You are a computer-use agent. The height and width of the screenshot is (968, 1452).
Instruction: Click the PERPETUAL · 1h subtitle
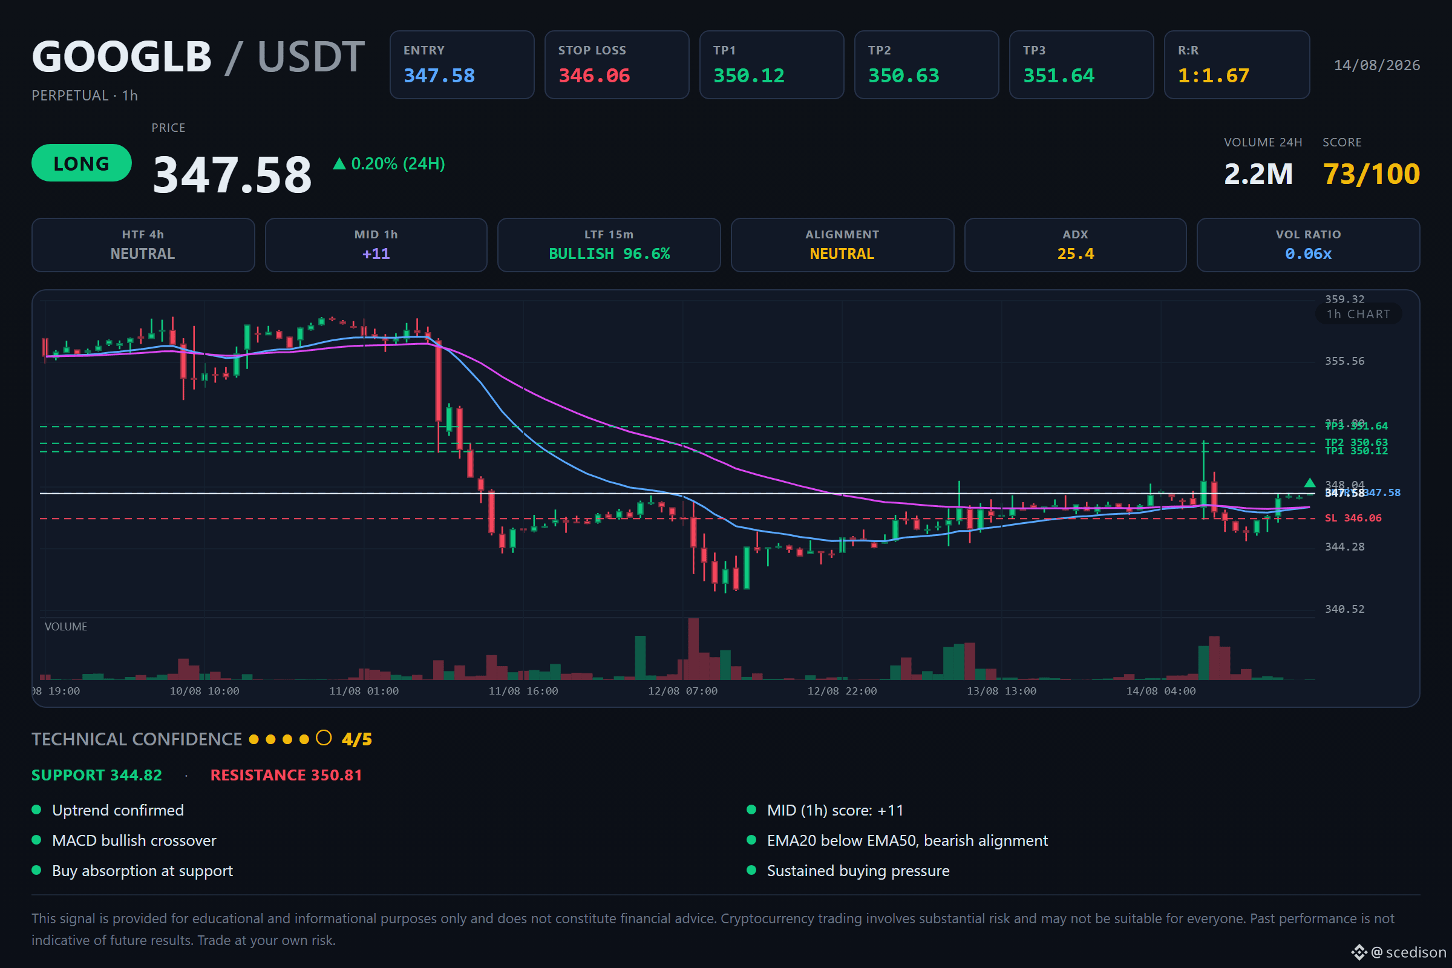tap(85, 96)
